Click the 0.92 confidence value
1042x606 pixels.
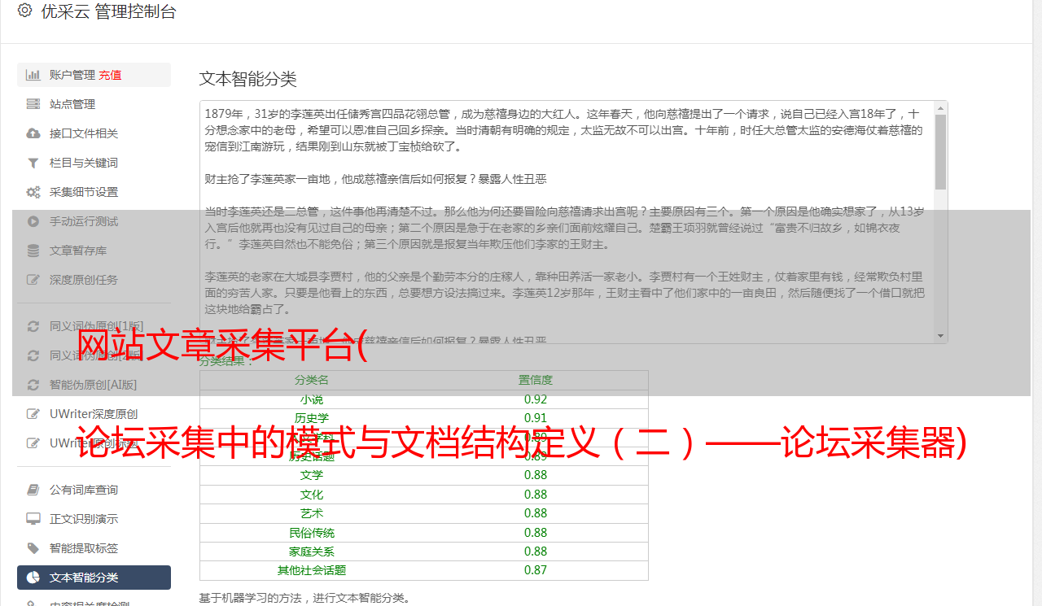[536, 399]
